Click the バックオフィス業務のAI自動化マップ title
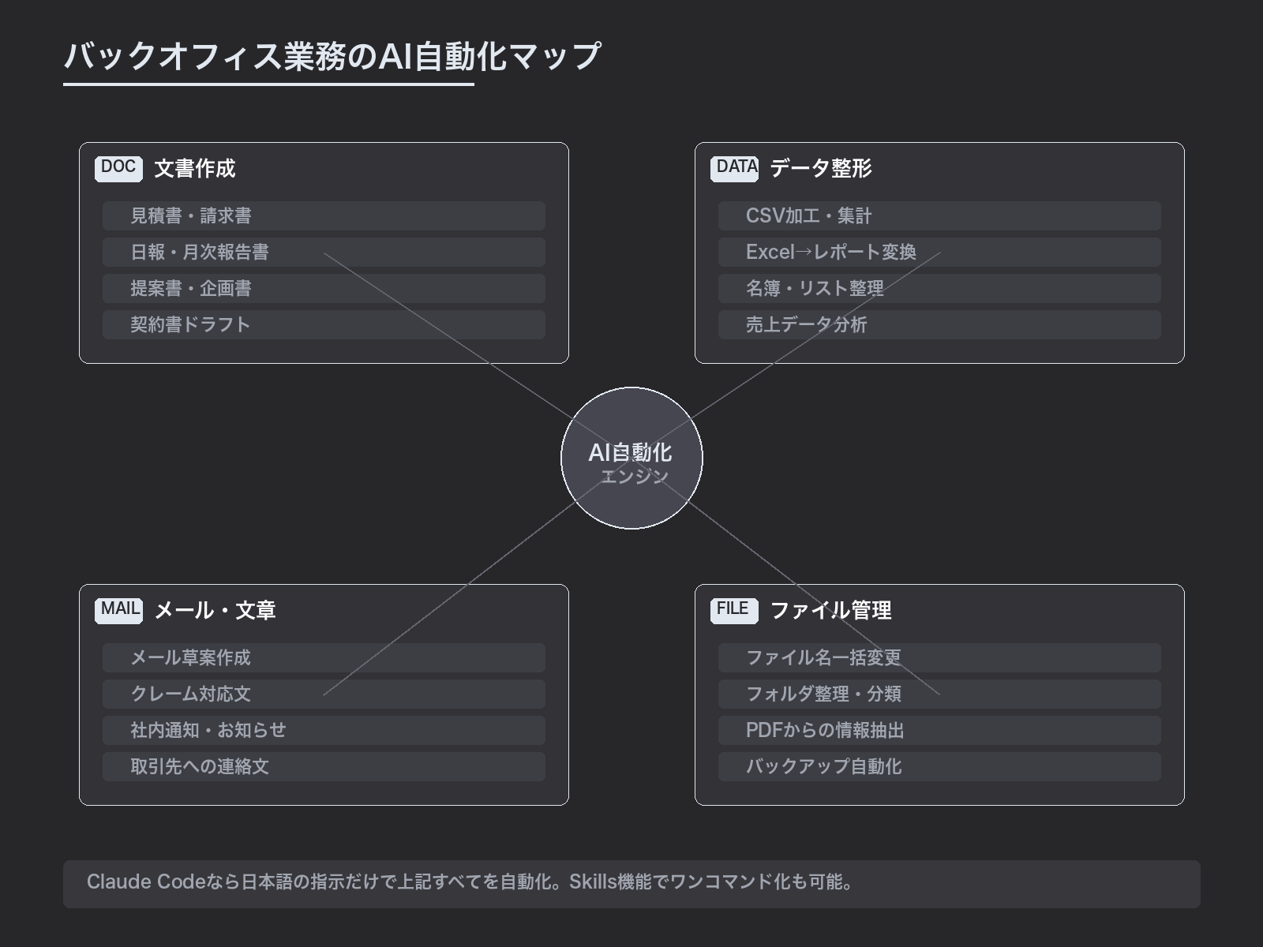1263x947 pixels. [332, 56]
